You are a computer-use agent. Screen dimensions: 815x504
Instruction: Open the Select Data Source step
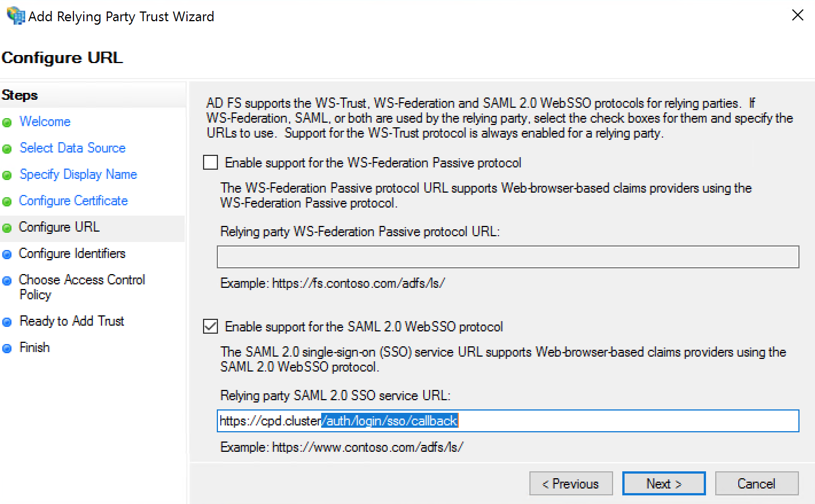click(72, 148)
